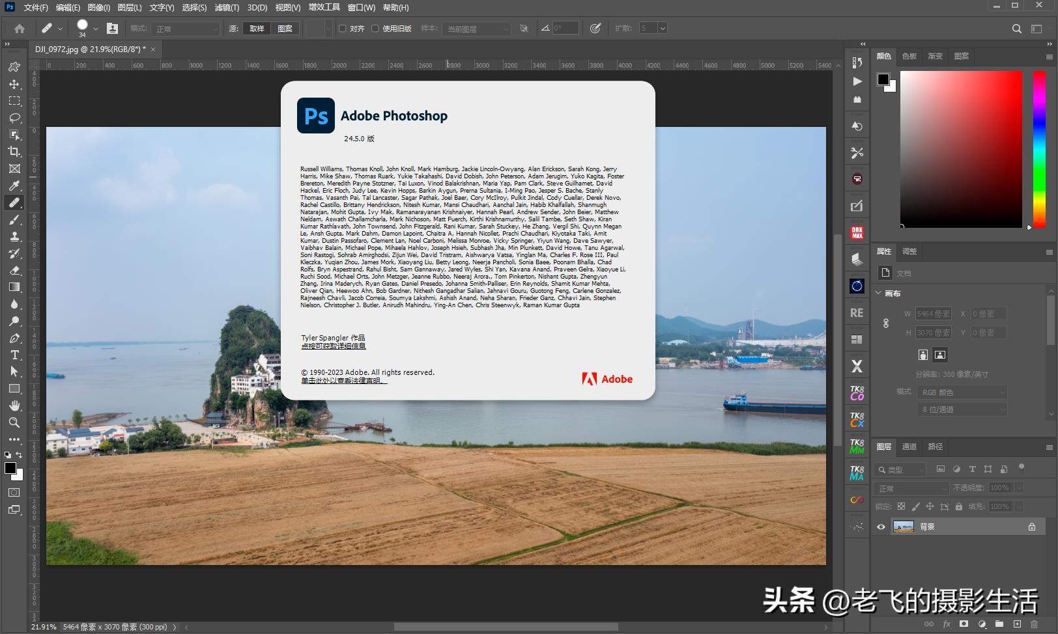Select the Crop tool
The height and width of the screenshot is (634, 1058).
pos(14,152)
